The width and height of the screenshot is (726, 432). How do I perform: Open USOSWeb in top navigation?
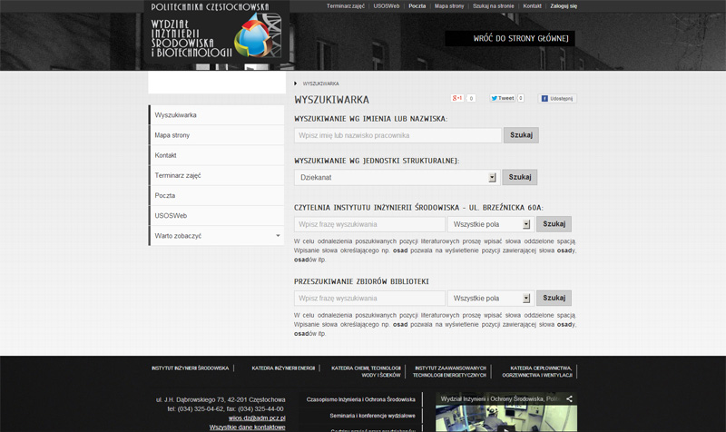point(387,6)
